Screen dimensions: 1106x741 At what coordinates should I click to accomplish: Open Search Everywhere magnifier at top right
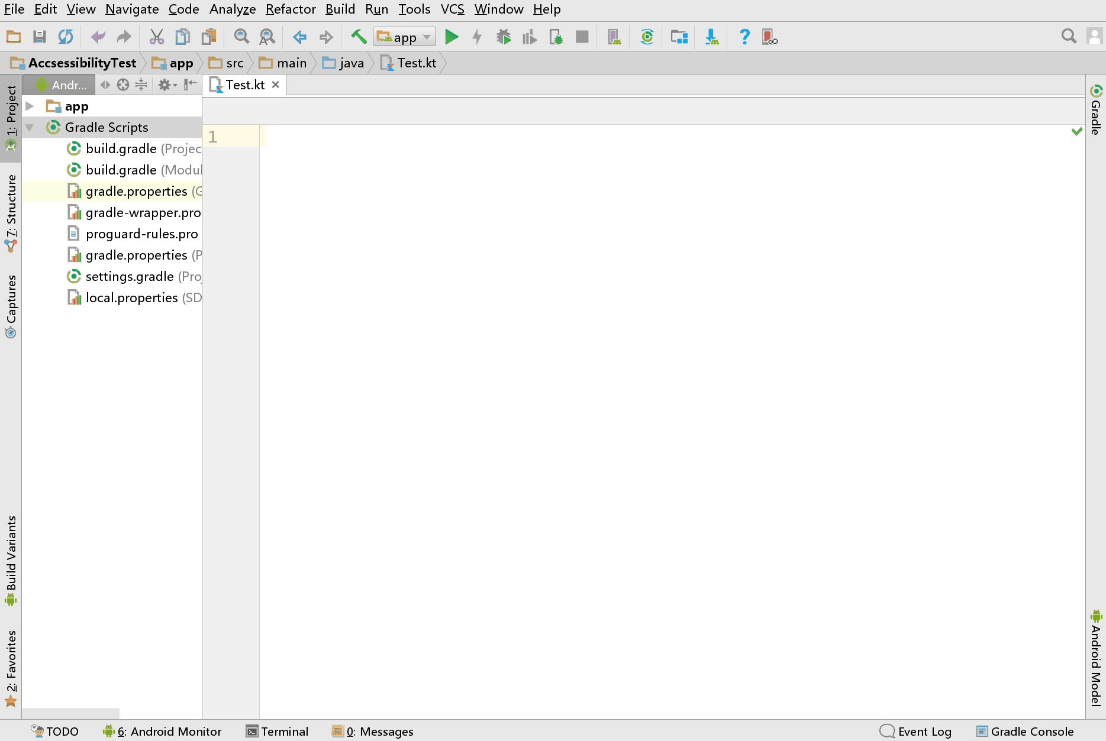(x=1069, y=37)
